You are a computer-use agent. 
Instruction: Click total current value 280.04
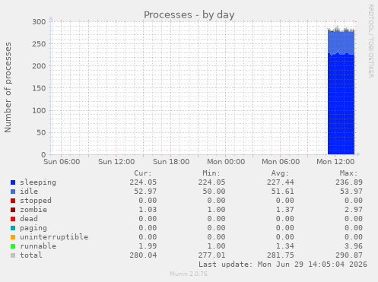[143, 255]
